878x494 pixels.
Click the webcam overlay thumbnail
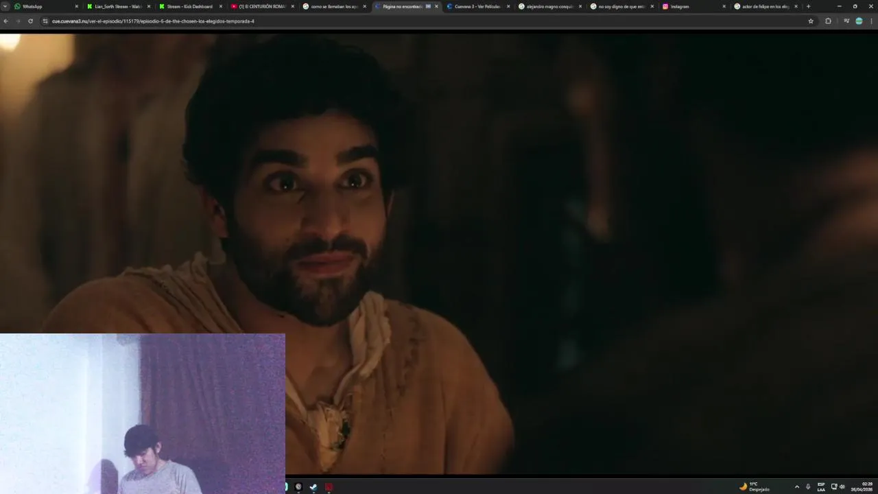pos(142,414)
